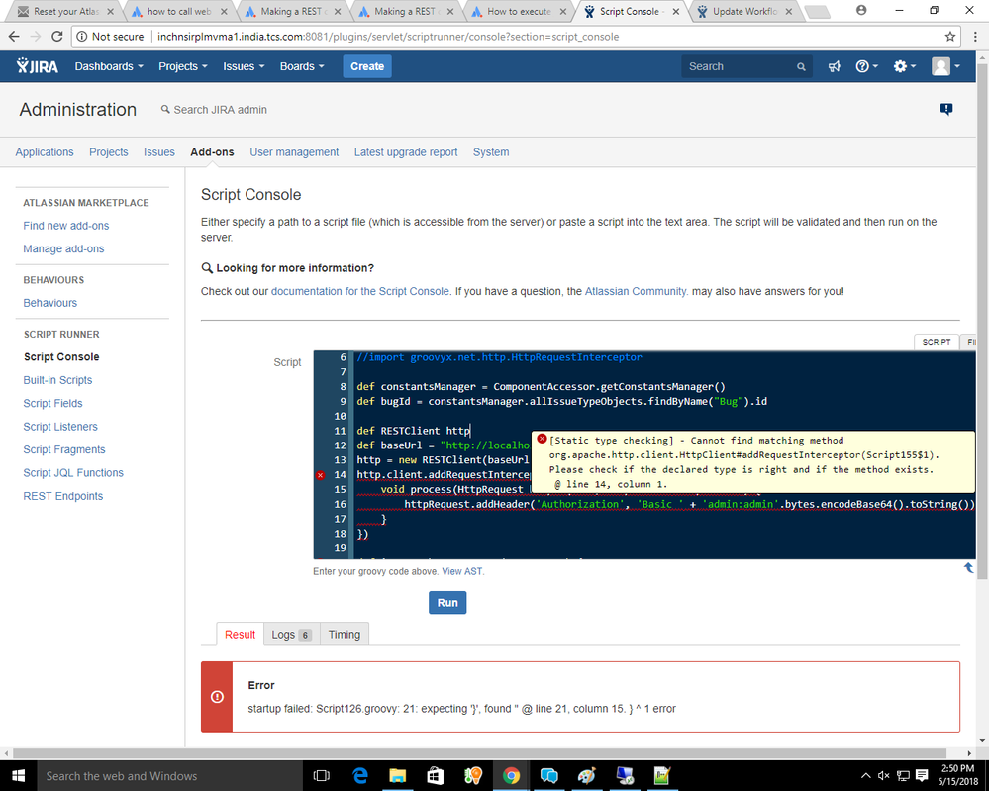This screenshot has height=791, width=989.
Task: Open the User management tab
Action: click(294, 152)
